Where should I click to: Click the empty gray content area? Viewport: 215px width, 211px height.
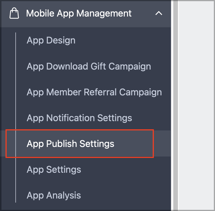point(196,106)
